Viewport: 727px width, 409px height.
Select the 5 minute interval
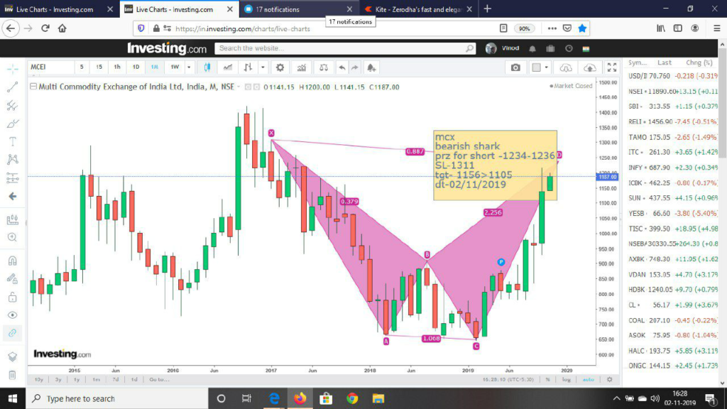coord(82,67)
